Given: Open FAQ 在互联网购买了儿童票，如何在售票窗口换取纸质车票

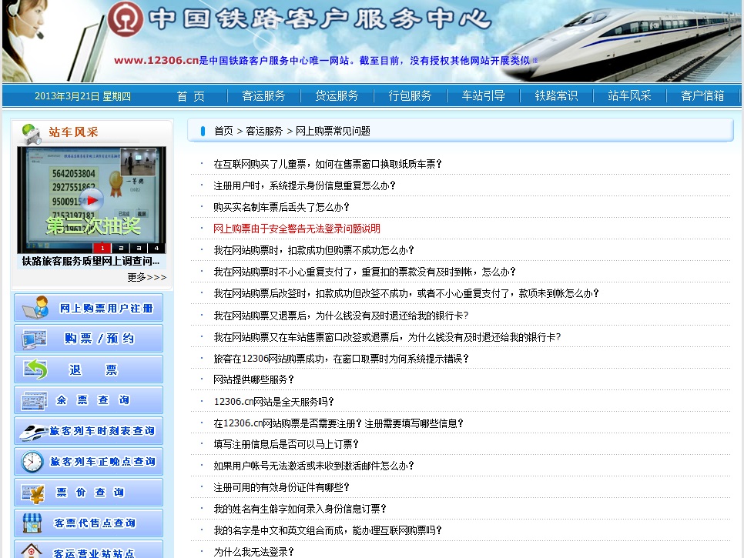Looking at the screenshot, I should click(x=327, y=164).
